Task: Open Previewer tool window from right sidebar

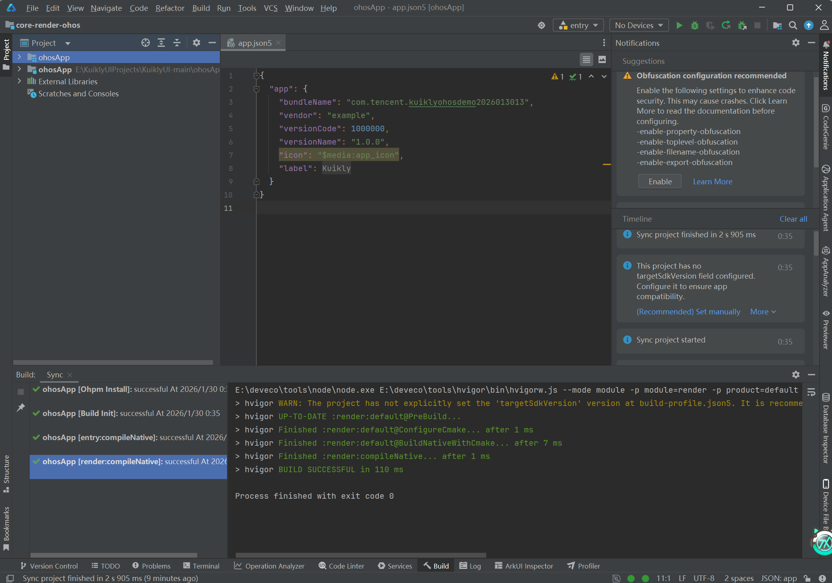Action: coord(826,329)
